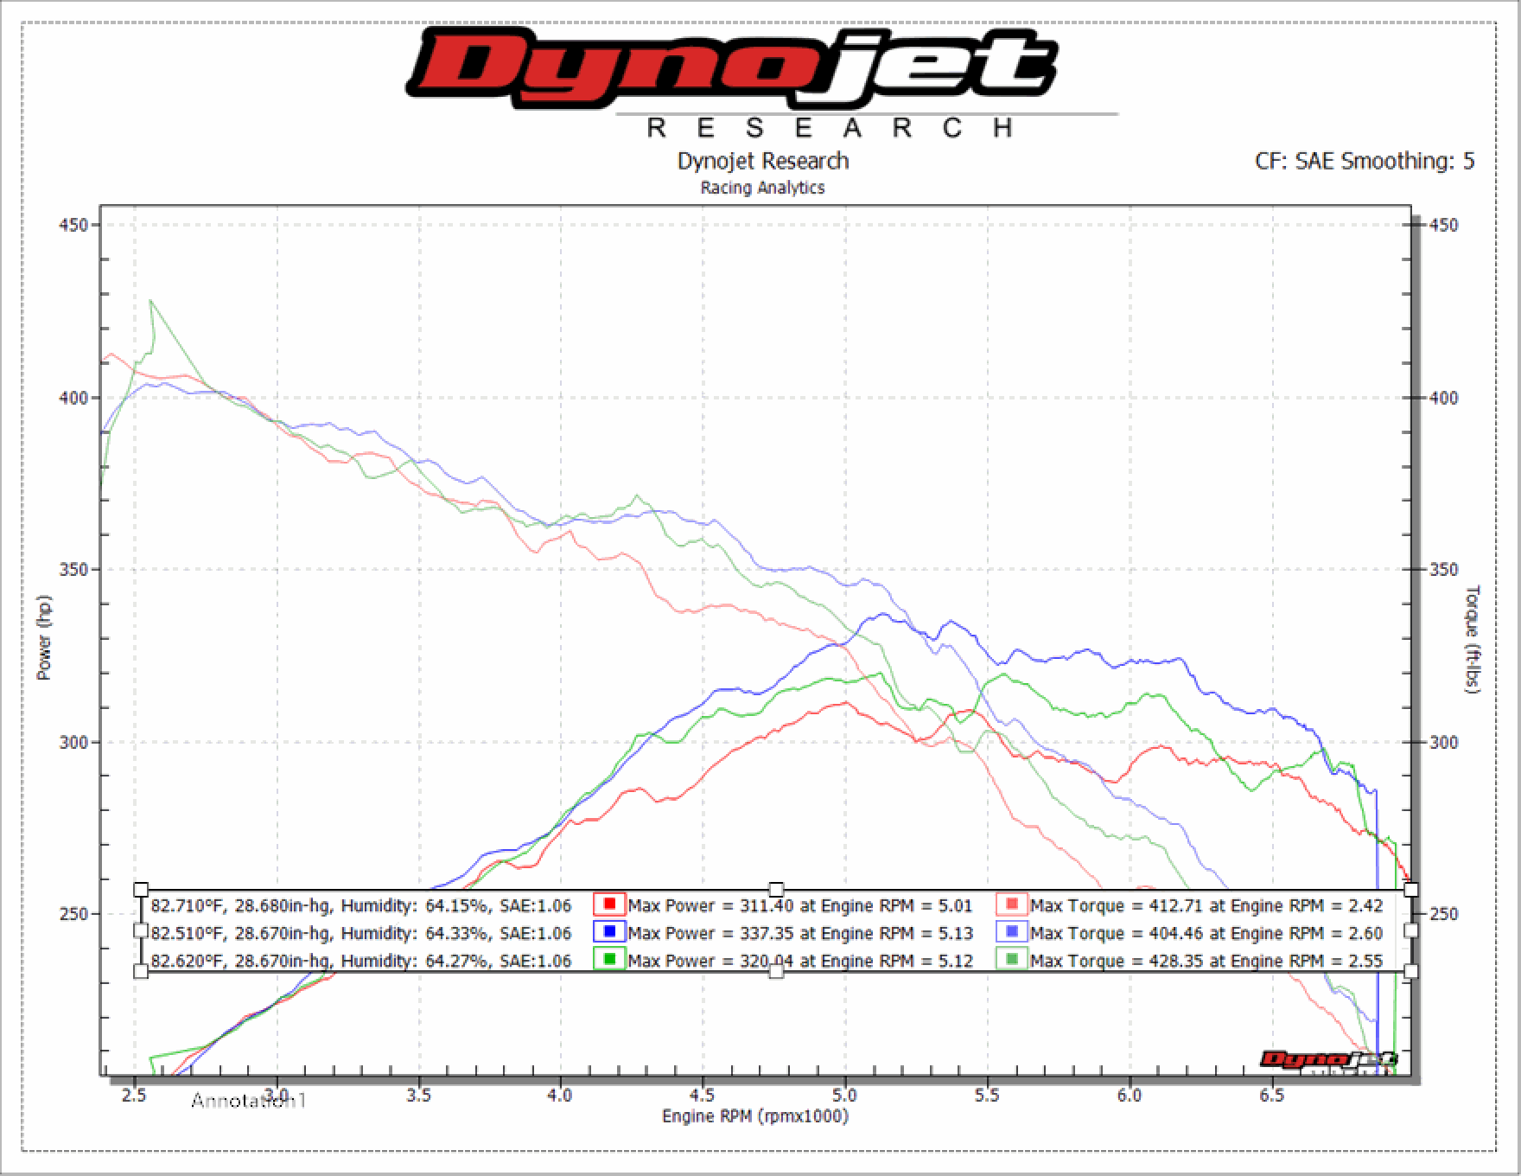Select 'Max Power = 311.40 at Engine RPM = 5.01'
This screenshot has width=1521, height=1176.
(800, 906)
